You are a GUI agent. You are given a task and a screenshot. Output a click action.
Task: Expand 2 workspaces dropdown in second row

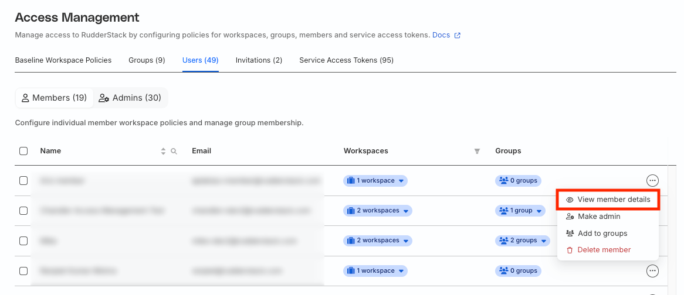pyautogui.click(x=378, y=211)
